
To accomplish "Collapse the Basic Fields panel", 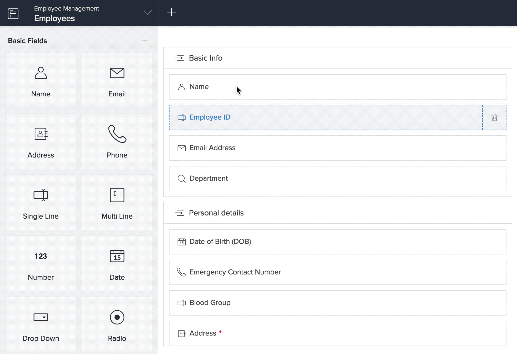I will coord(144,41).
